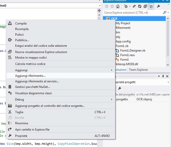Click 'Compila' in the context menu
Screen dimensions: 171x147
pyautogui.click(x=21, y=23)
